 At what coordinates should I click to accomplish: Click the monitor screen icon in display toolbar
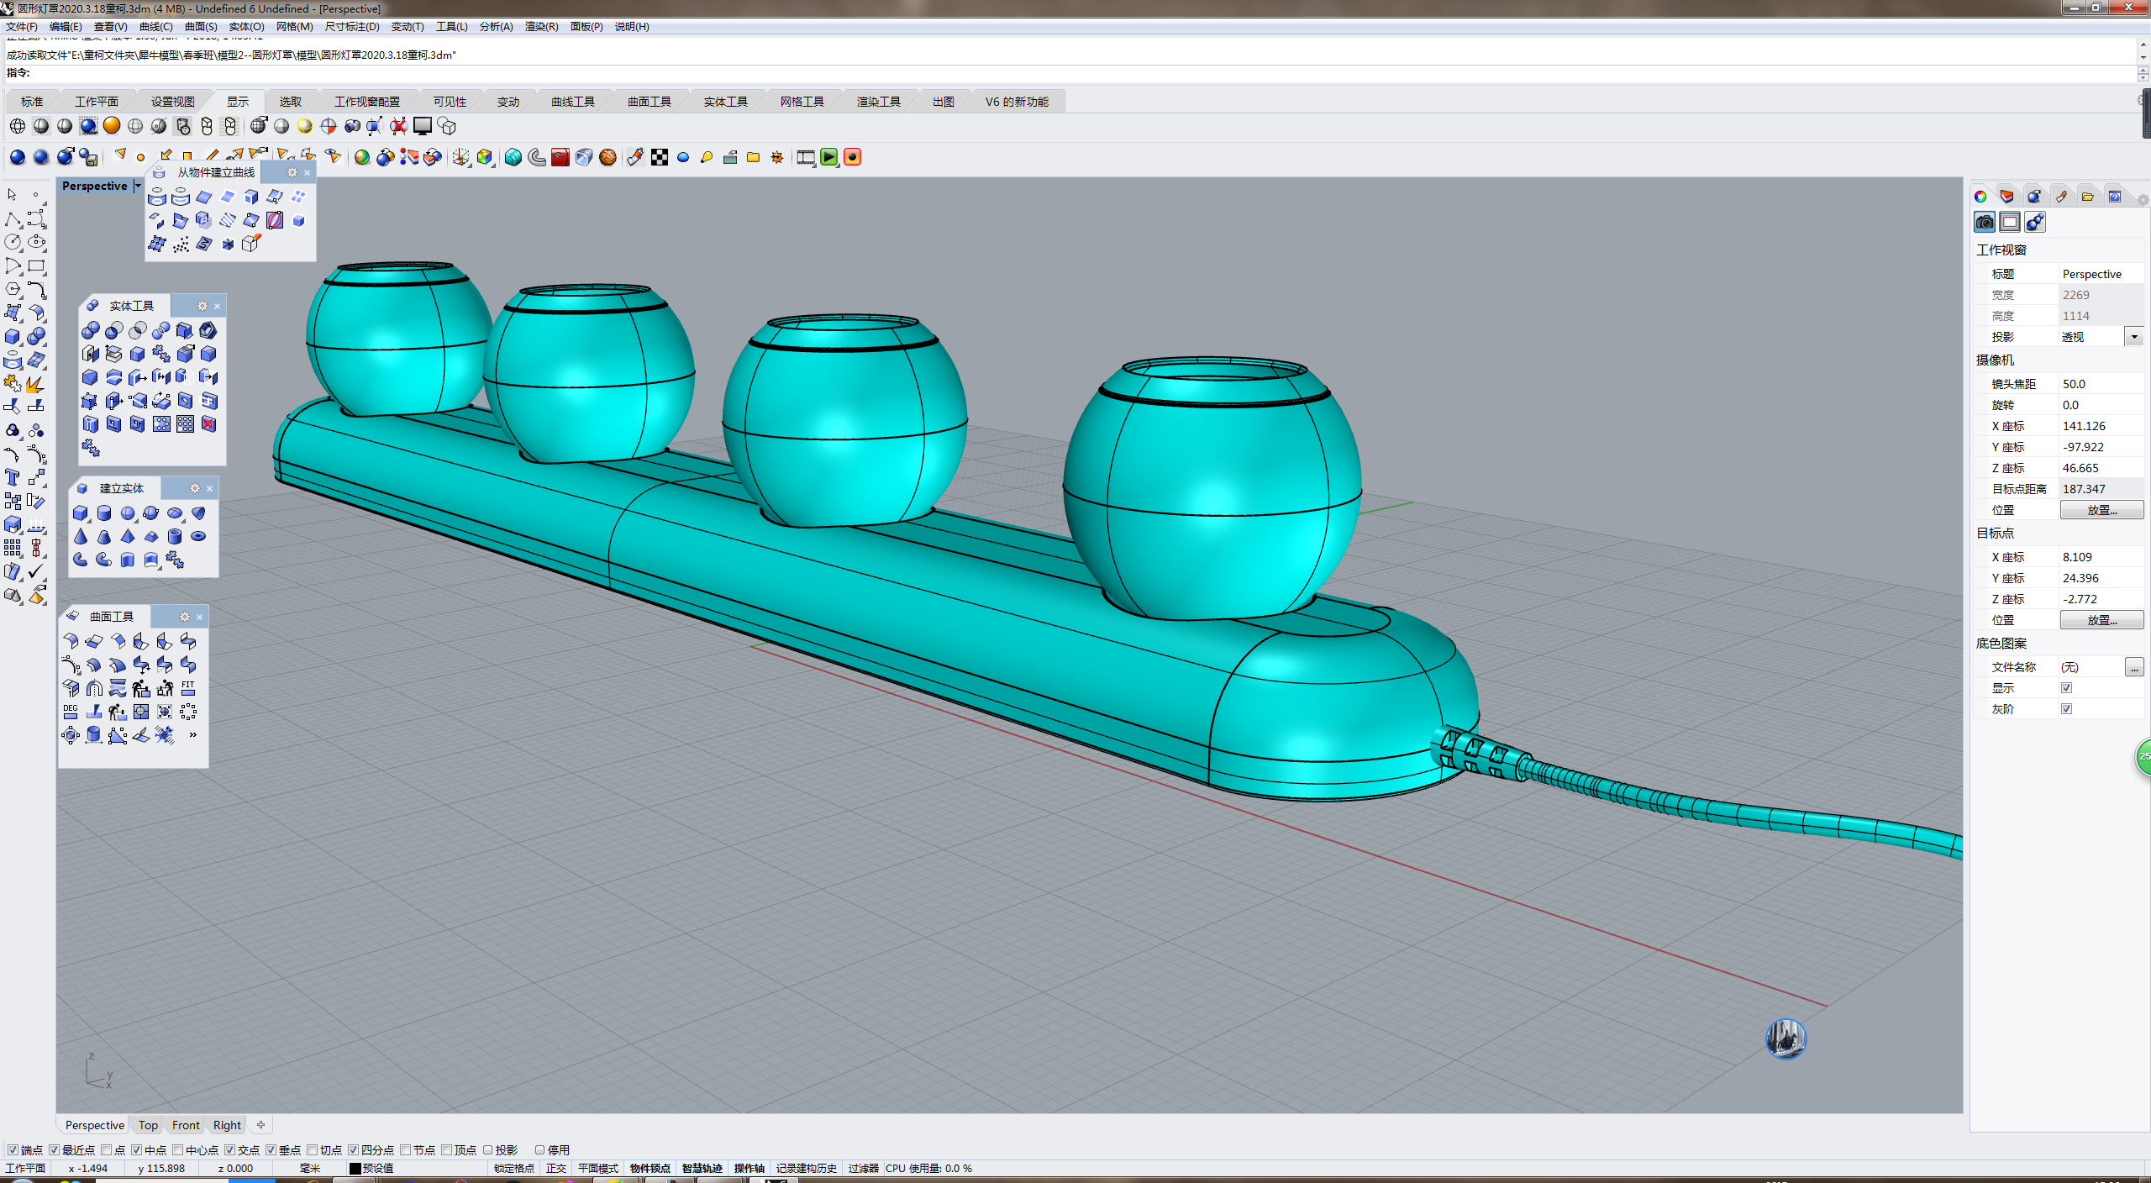pos(423,126)
